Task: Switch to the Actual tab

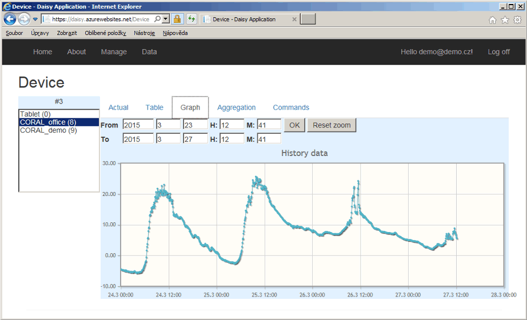Action: (x=118, y=107)
